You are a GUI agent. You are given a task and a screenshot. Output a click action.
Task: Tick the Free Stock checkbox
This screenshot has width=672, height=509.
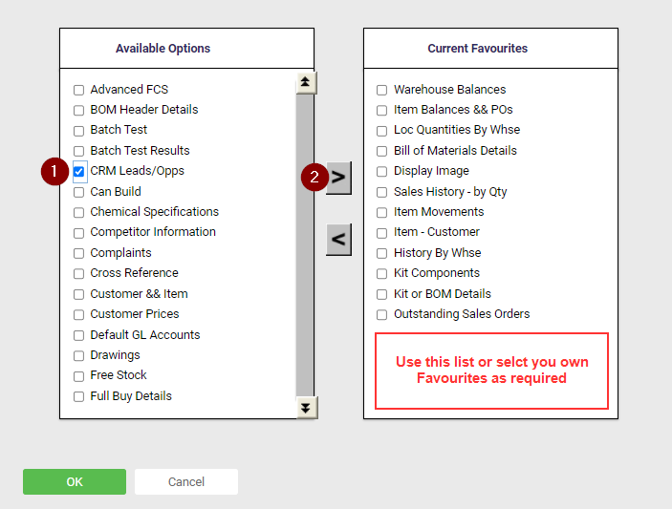(x=78, y=376)
